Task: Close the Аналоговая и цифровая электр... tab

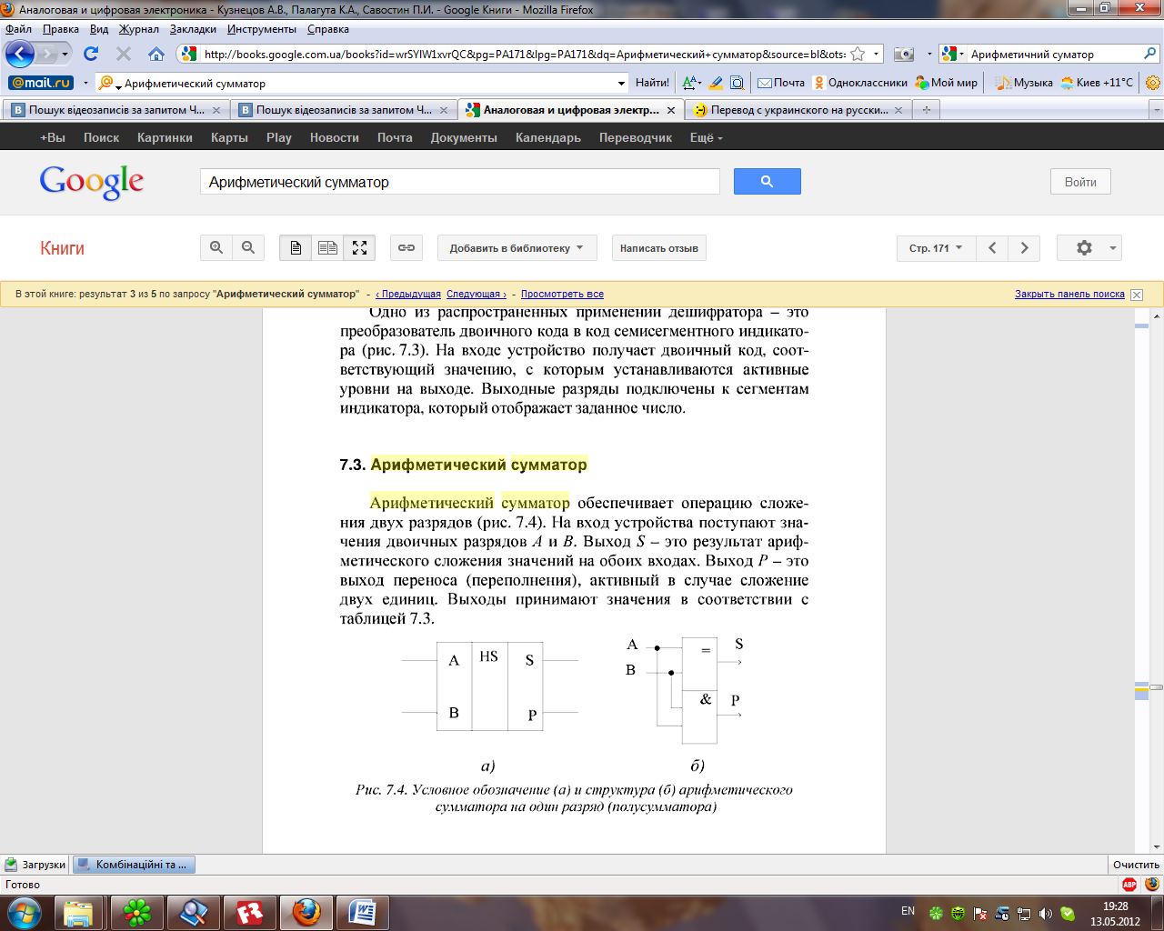Action: (x=671, y=110)
